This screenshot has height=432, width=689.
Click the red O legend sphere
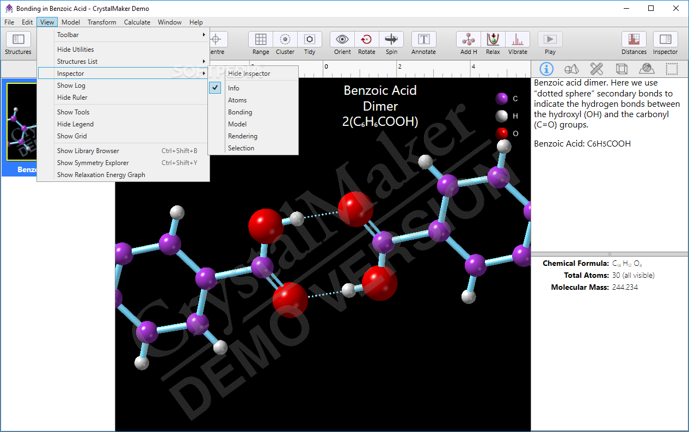coord(501,133)
